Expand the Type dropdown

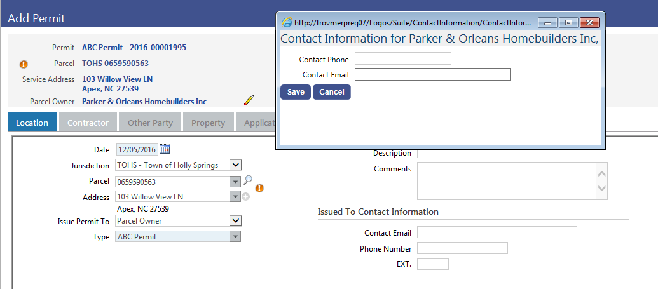tap(235, 237)
